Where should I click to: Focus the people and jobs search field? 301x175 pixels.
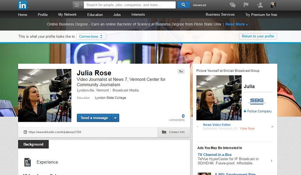click(x=130, y=5)
